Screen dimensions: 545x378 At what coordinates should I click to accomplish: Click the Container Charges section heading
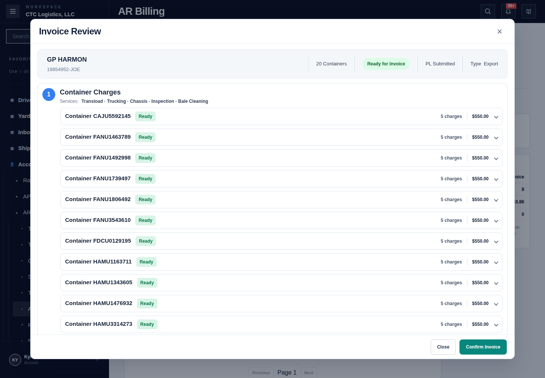click(x=90, y=92)
